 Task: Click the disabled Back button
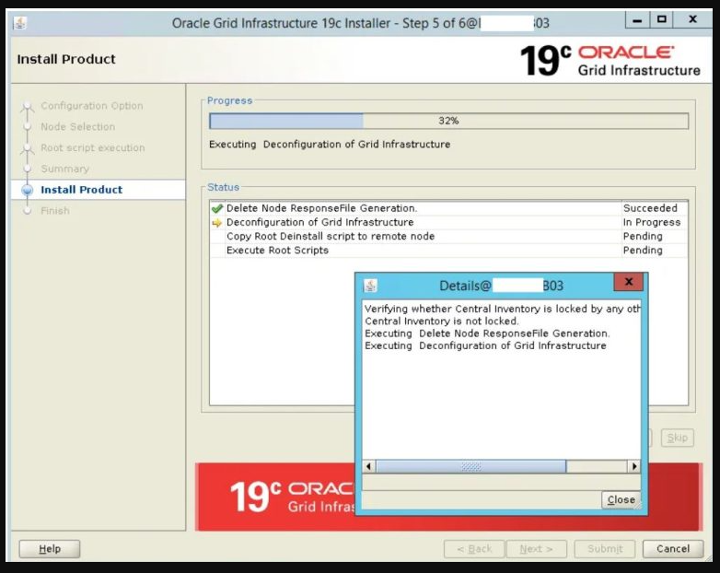(x=474, y=549)
